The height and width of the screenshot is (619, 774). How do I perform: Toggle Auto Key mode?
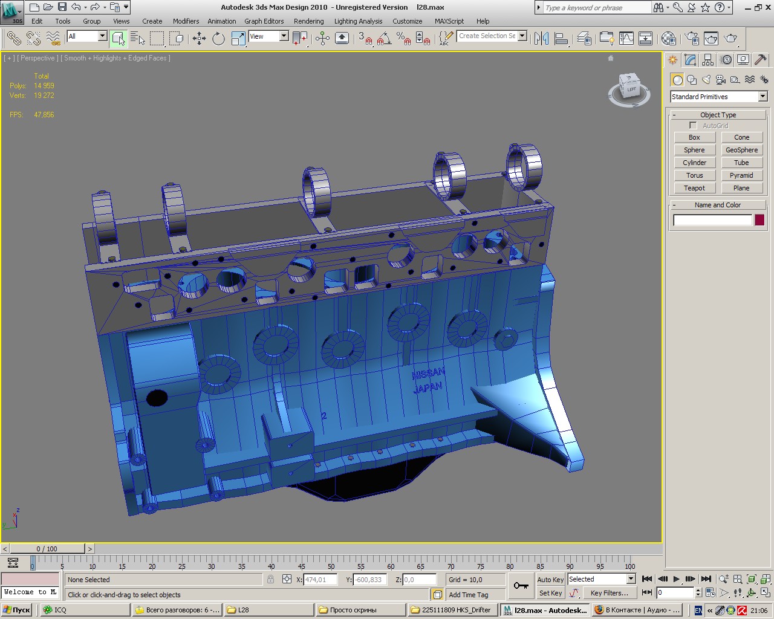550,579
